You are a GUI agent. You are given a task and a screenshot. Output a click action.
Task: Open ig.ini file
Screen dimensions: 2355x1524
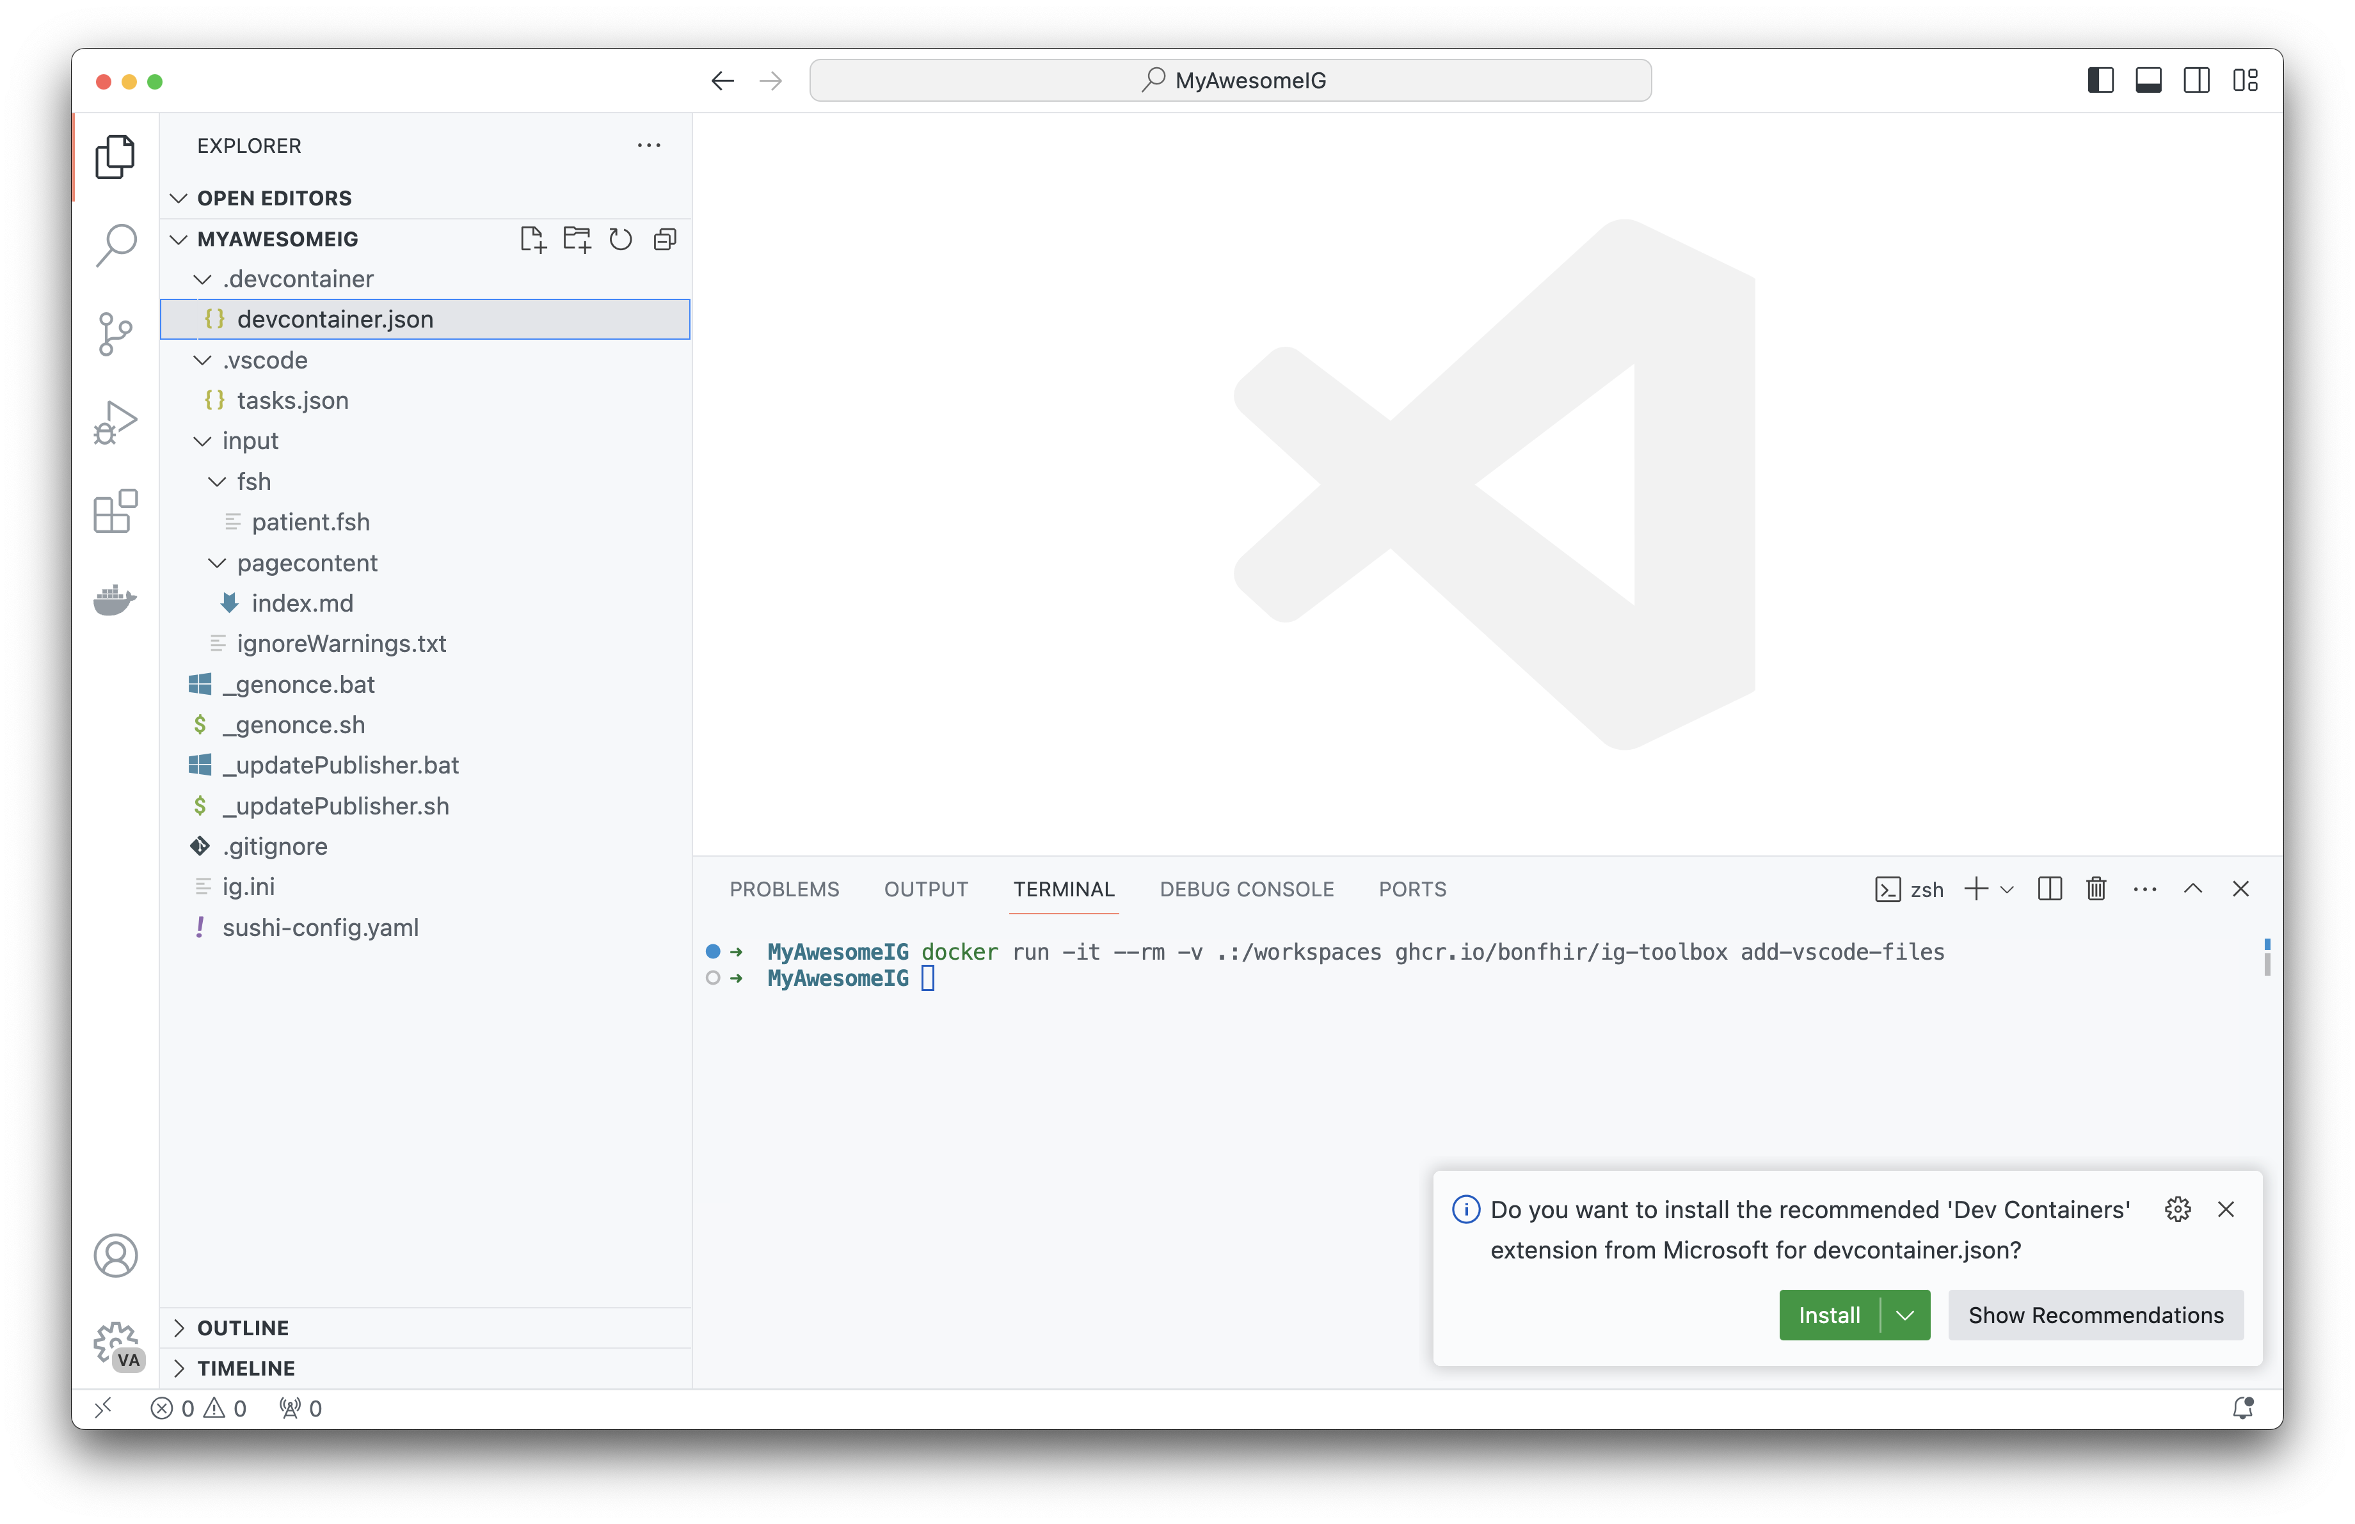pos(426,887)
